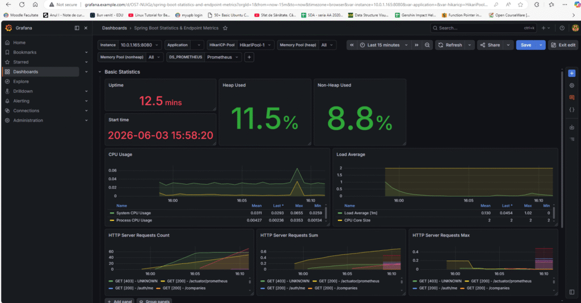This screenshot has height=303, width=581.
Task: Click the Save dashboard button
Action: (526, 45)
